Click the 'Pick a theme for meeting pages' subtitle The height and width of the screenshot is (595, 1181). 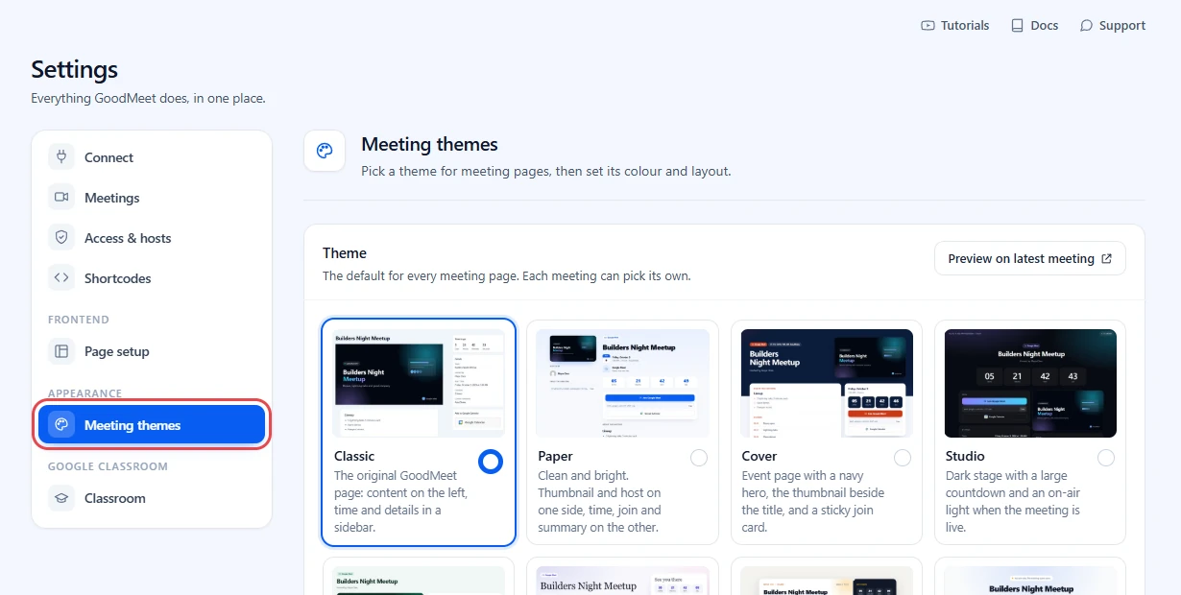(x=546, y=171)
